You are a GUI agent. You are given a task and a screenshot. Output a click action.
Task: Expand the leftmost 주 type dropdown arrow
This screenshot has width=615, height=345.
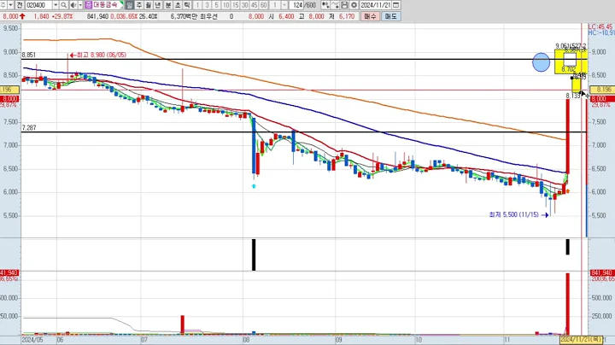coord(10,5)
